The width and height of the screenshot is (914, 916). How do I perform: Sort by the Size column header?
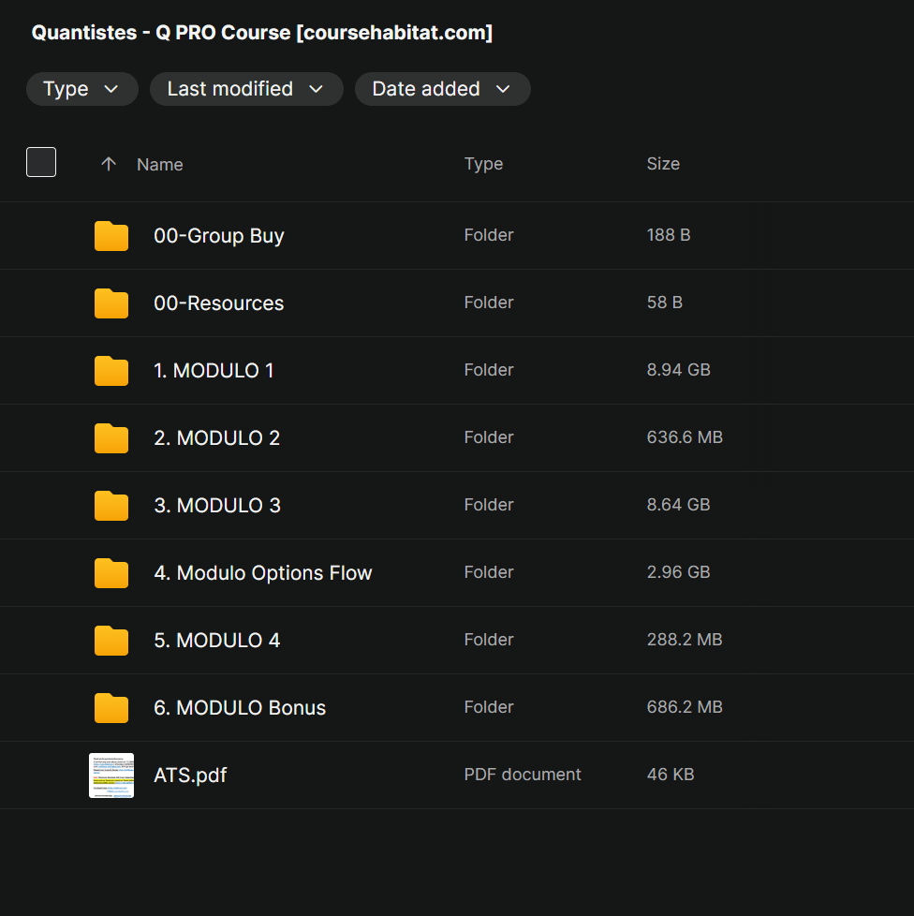[663, 164]
